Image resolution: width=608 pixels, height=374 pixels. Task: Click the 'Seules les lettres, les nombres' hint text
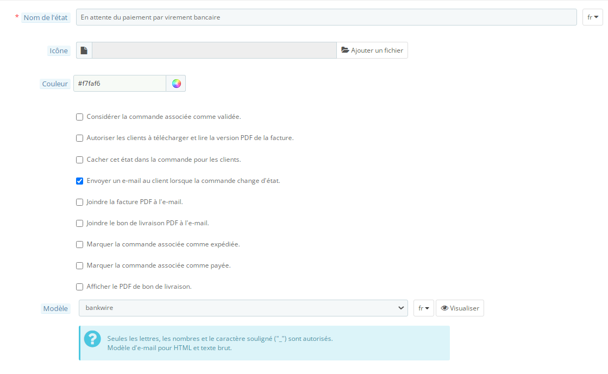coord(220,339)
